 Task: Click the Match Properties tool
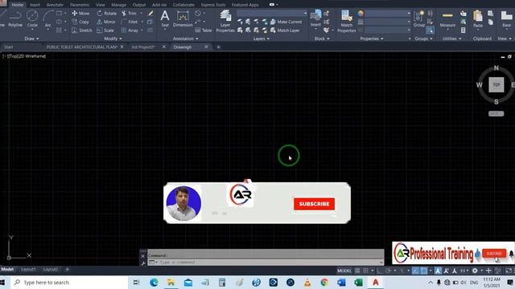[x=347, y=21]
